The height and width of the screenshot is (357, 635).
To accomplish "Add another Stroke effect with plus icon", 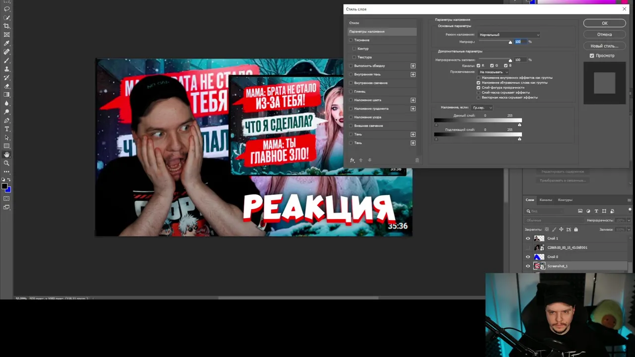I will [x=413, y=66].
